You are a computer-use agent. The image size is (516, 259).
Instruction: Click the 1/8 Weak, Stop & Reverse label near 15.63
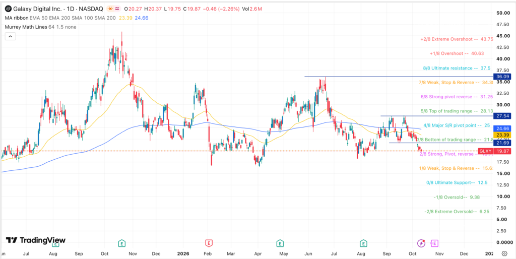point(457,168)
